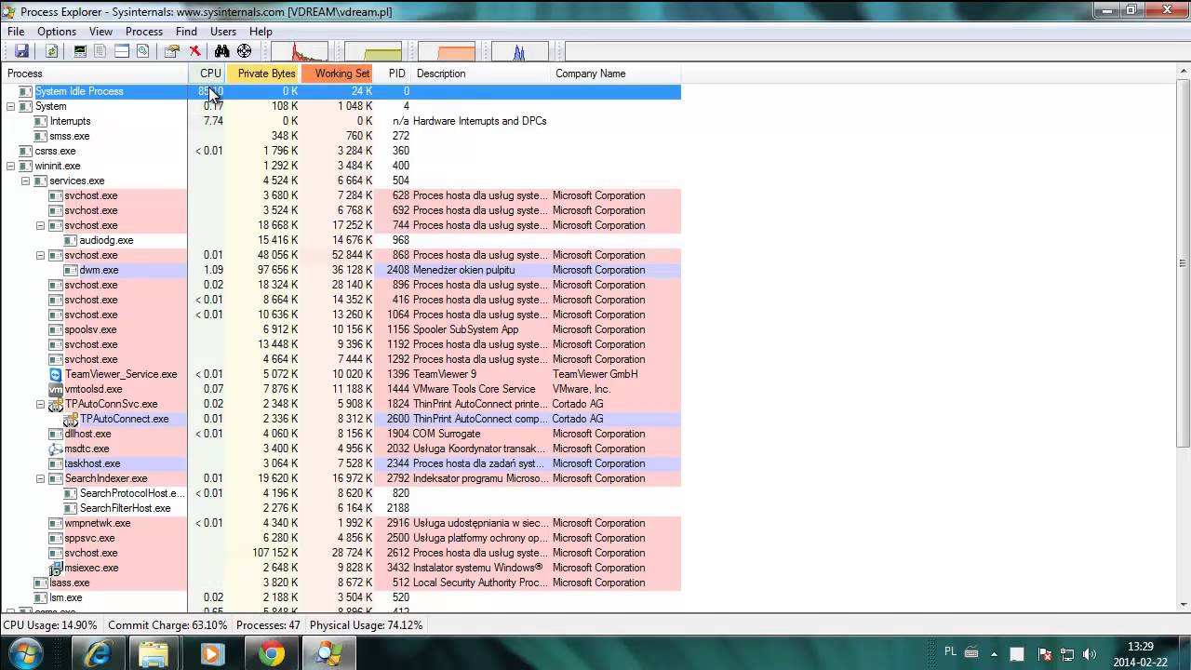
Task: Click the vertical scrollbar thumb
Action: (1183, 263)
